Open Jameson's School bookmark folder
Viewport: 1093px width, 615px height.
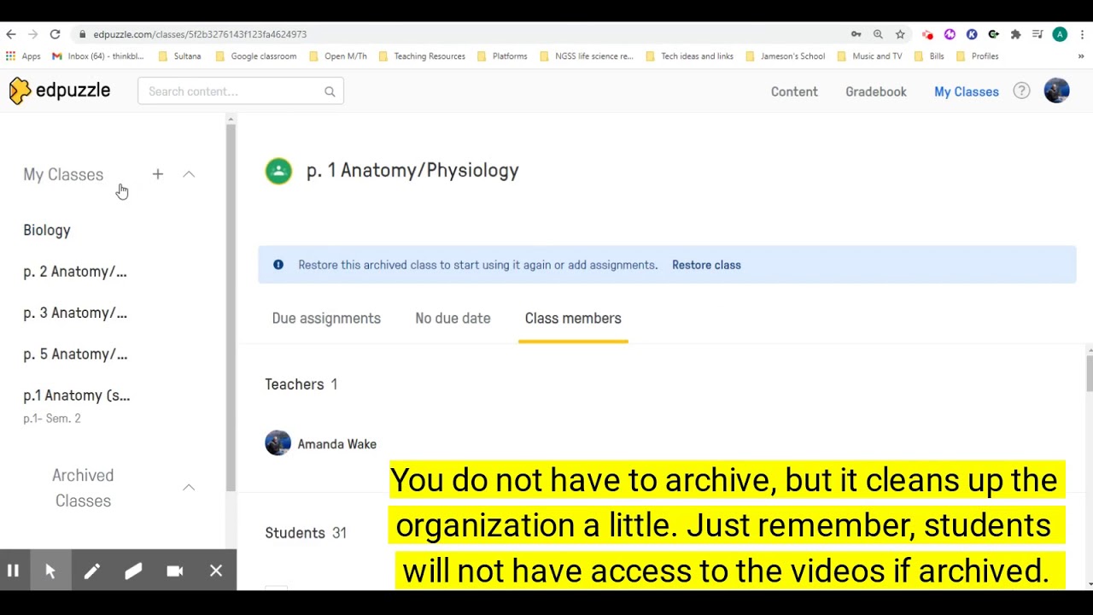[x=786, y=56]
